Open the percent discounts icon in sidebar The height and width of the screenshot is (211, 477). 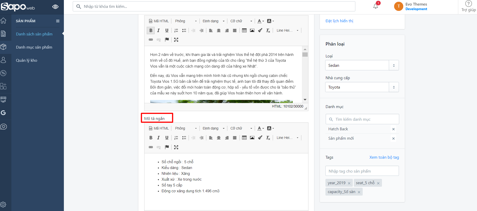[3, 73]
